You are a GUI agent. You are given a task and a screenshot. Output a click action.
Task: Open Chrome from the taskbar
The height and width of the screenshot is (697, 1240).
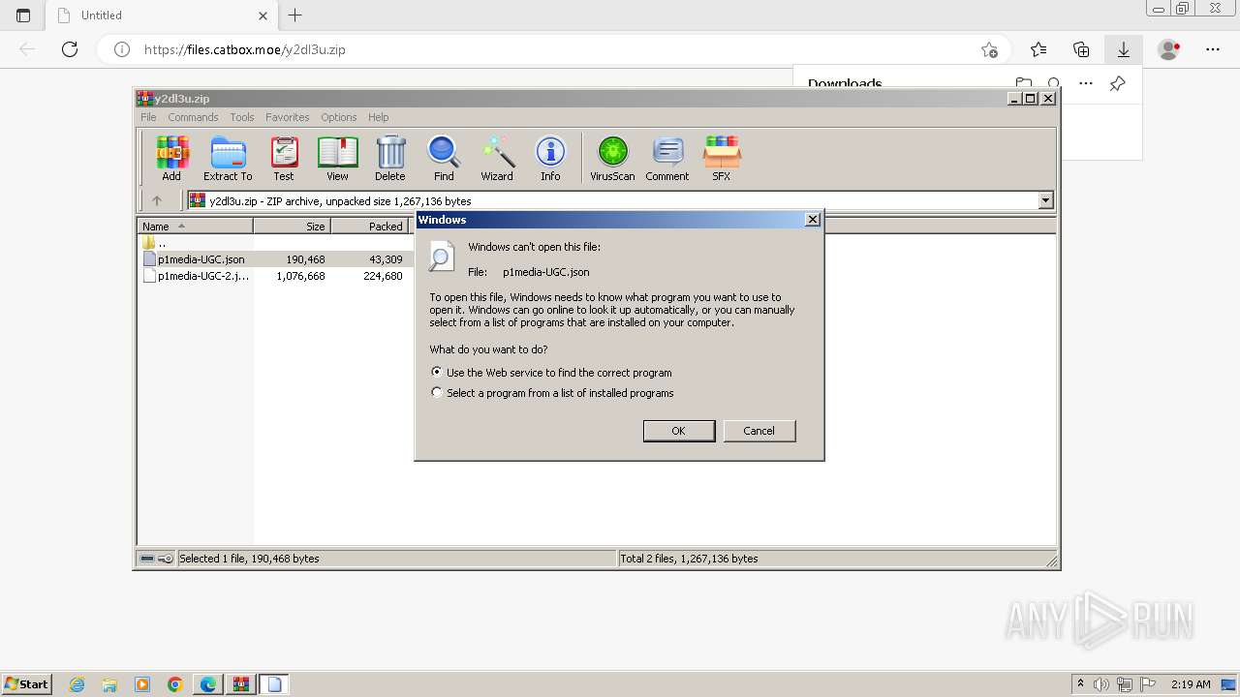coord(175,684)
